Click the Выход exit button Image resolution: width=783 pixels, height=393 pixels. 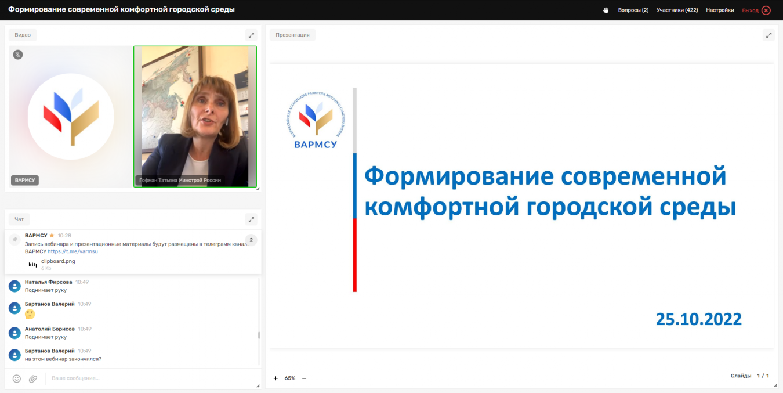(x=756, y=10)
